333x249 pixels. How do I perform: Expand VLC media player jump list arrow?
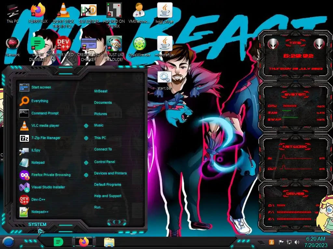coord(86,125)
